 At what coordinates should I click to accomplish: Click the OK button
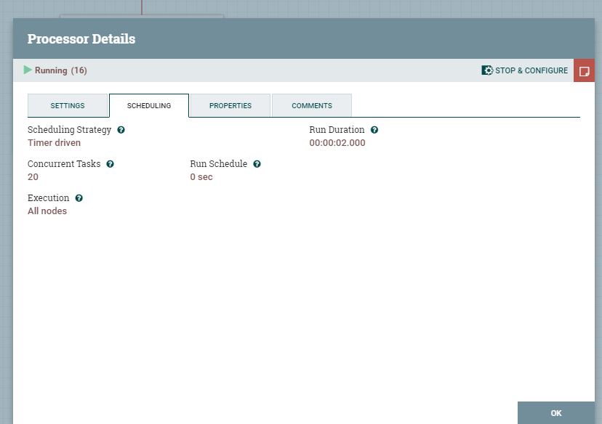555,412
